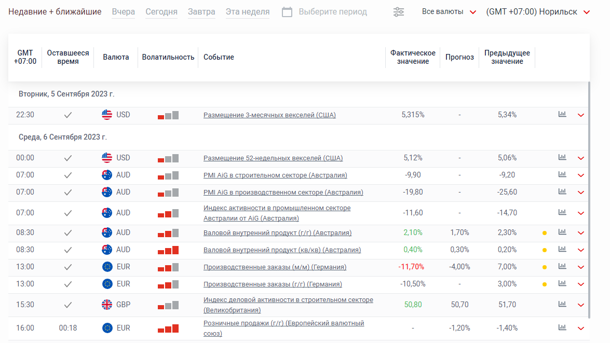Expand the Australia GDP кв/кв row
This screenshot has height=343, width=610.
coord(581,250)
